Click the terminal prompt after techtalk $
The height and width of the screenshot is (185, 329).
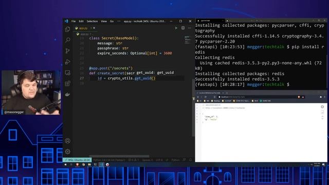[291, 84]
